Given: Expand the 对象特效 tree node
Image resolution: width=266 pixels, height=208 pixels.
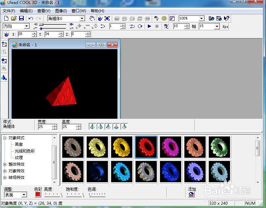Looking at the screenshot, I should 5,171.
